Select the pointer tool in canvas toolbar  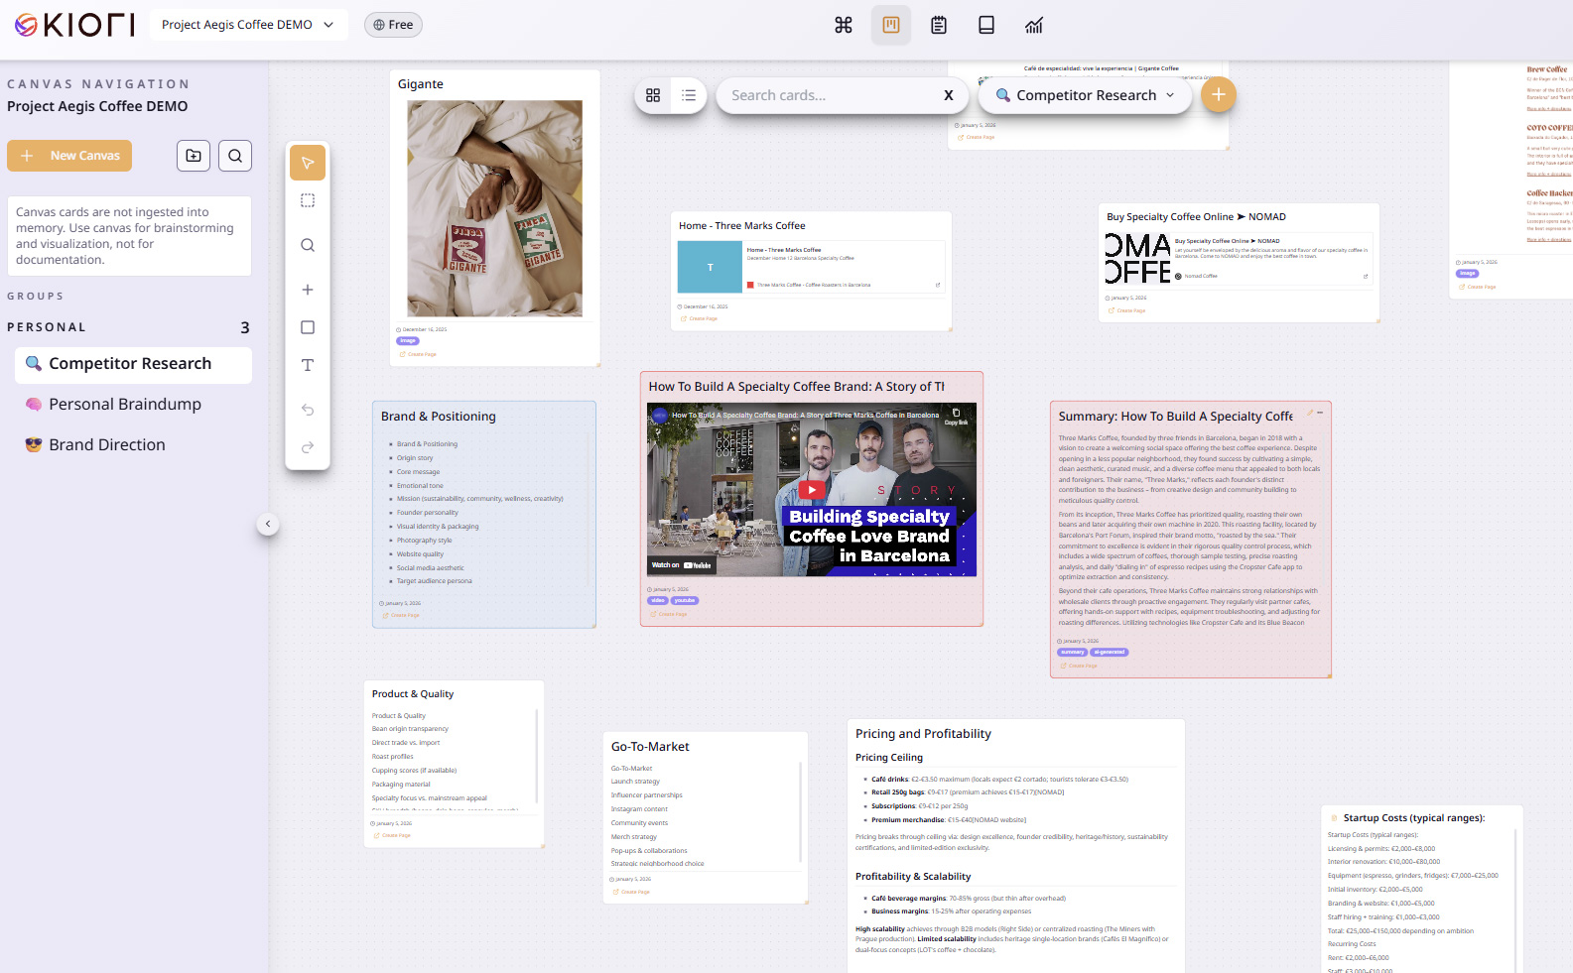pos(308,163)
